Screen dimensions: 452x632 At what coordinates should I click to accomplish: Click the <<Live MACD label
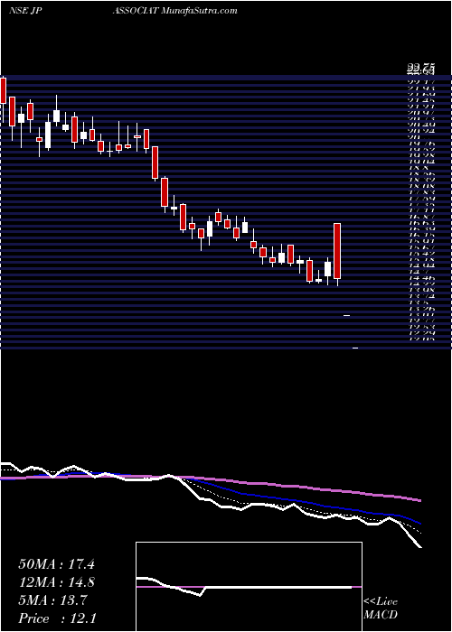coord(381,609)
